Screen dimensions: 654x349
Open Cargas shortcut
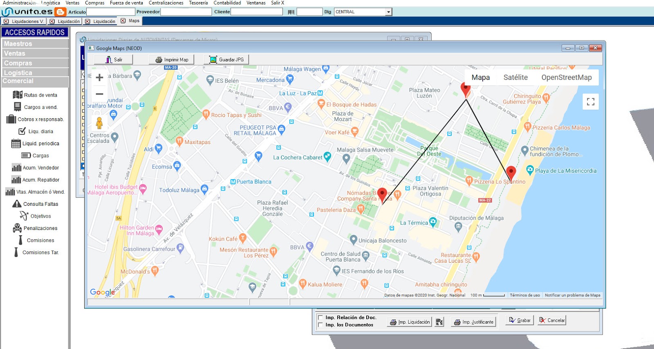[x=35, y=155]
